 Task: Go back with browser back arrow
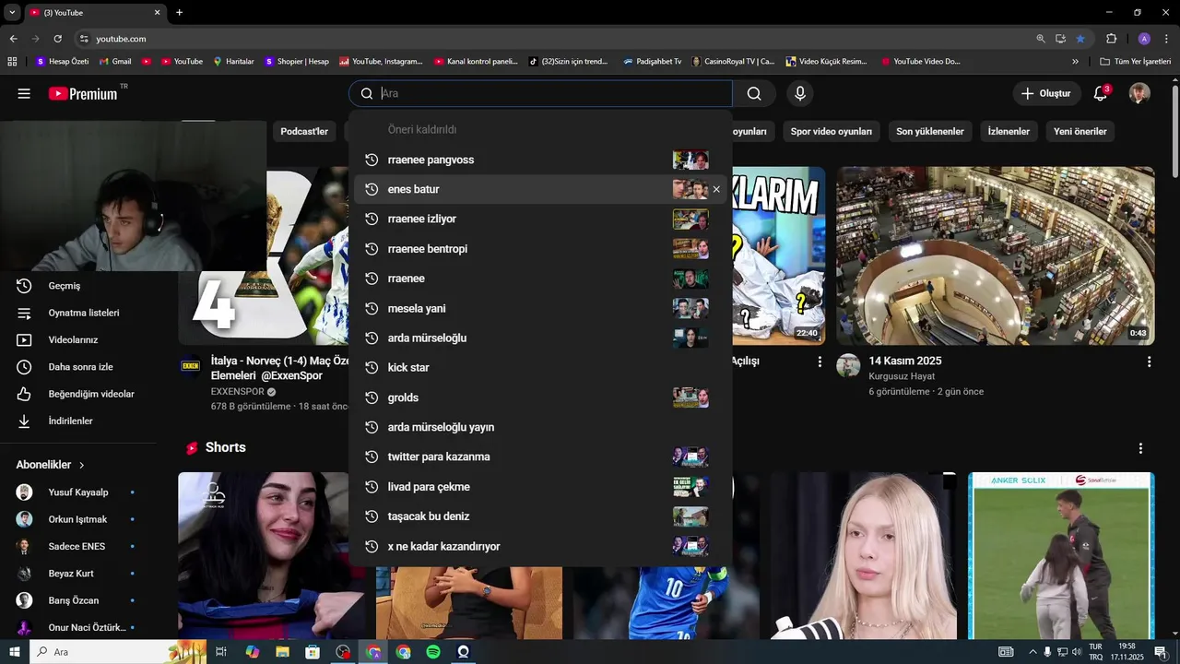(13, 39)
